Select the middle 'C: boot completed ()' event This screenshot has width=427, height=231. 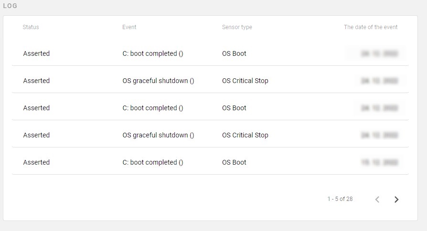tap(153, 108)
